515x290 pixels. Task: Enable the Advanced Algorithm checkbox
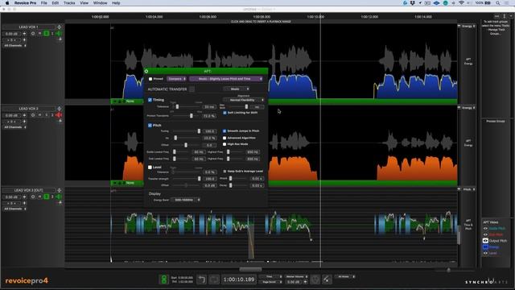(x=225, y=138)
